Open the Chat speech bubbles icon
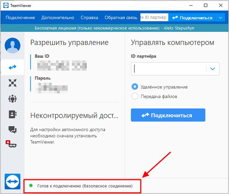The width and height of the screenshot is (229, 194). pyautogui.click(x=13, y=129)
